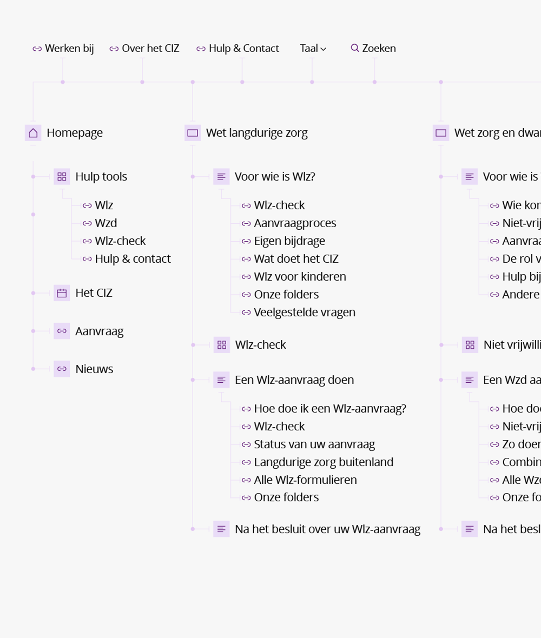
Task: Click the Wzd link under Hulp tools
Action: pos(105,223)
